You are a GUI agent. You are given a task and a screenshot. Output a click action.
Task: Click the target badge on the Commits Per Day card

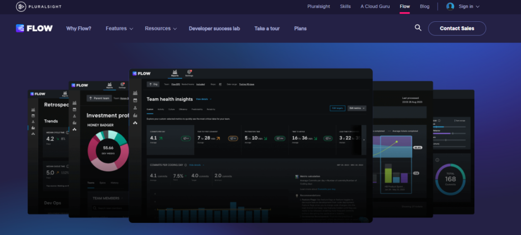(186, 138)
